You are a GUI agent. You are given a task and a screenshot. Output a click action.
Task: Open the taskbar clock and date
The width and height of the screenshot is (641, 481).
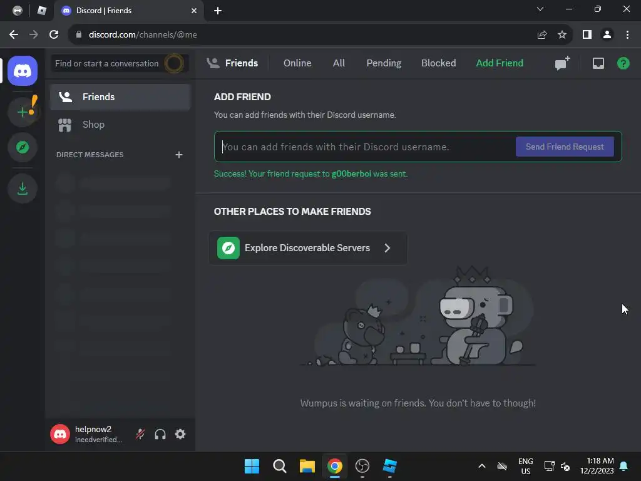click(597, 466)
